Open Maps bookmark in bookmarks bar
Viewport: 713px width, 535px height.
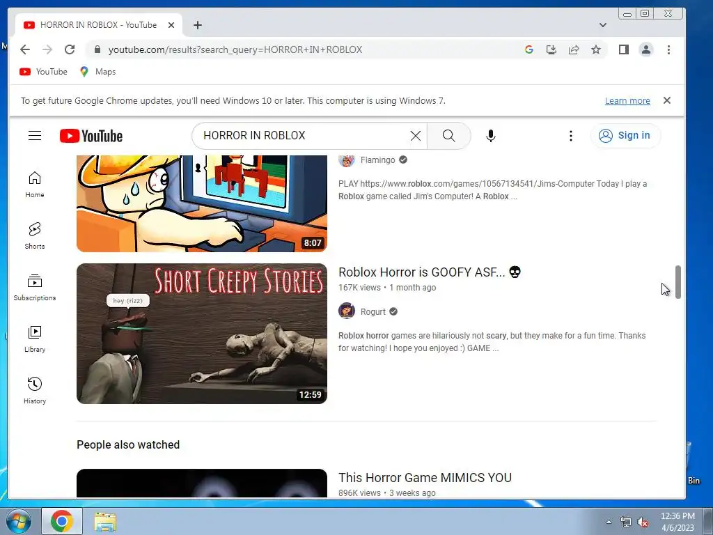97,72
